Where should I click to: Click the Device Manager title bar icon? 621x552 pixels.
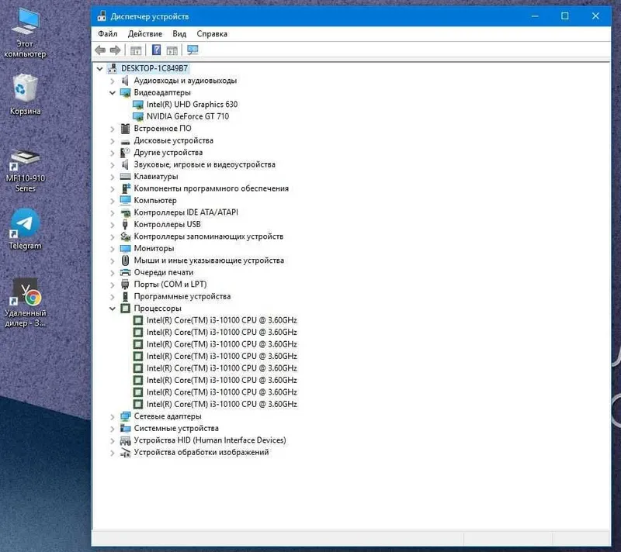(102, 16)
